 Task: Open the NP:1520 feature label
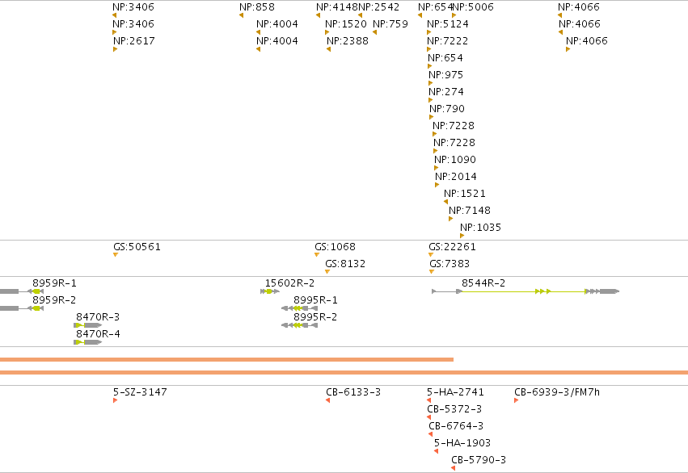pos(346,23)
